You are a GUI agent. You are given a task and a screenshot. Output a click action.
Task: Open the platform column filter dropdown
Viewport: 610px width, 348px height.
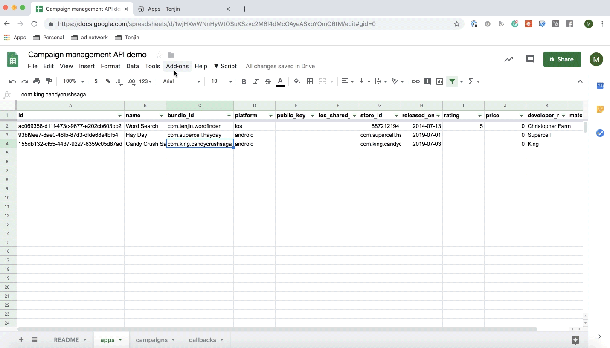point(270,116)
